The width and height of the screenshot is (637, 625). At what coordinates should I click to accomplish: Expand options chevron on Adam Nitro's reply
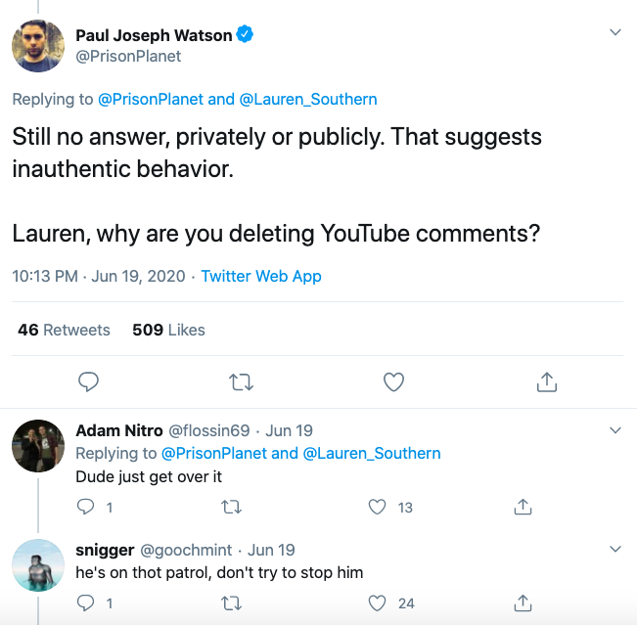click(615, 430)
